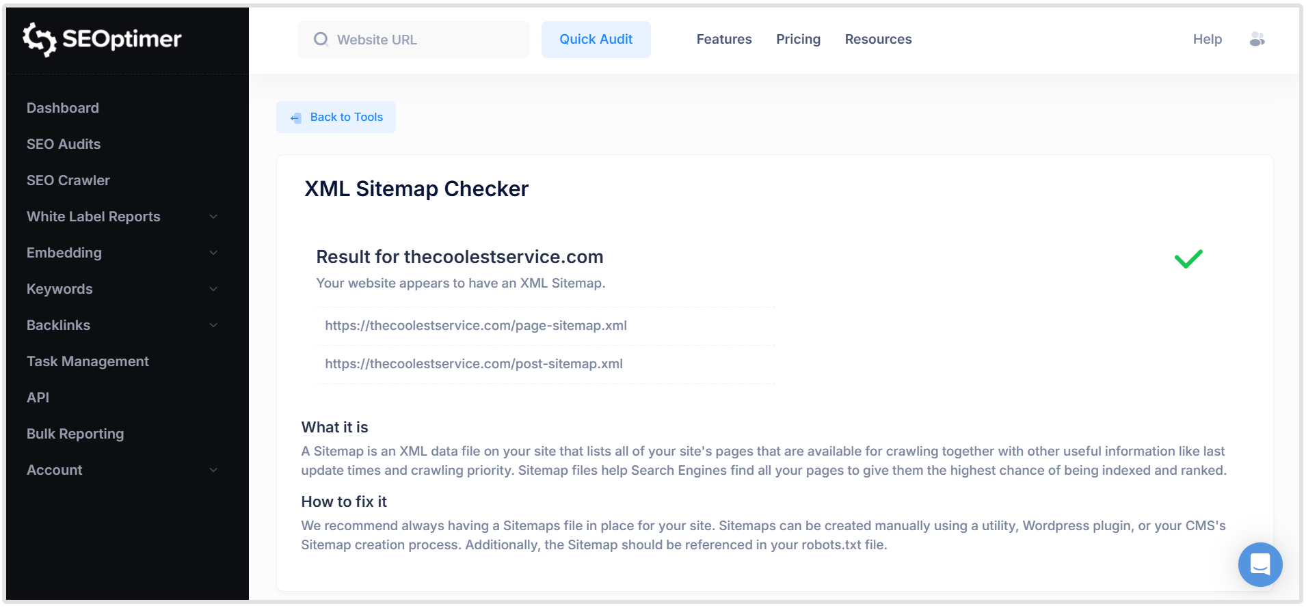Expand the Keywords submenu chevron
Viewport: 1306px width, 608px height.
tap(213, 289)
